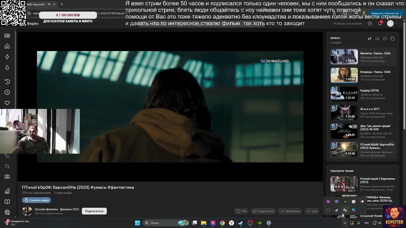Expand the account menu chevron beside avatar
This screenshot has height=228, width=406.
[x=396, y=24]
